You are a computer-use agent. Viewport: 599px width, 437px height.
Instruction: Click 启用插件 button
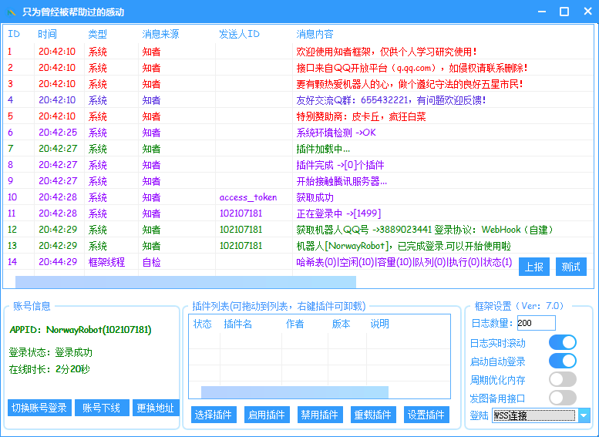pyautogui.click(x=267, y=415)
